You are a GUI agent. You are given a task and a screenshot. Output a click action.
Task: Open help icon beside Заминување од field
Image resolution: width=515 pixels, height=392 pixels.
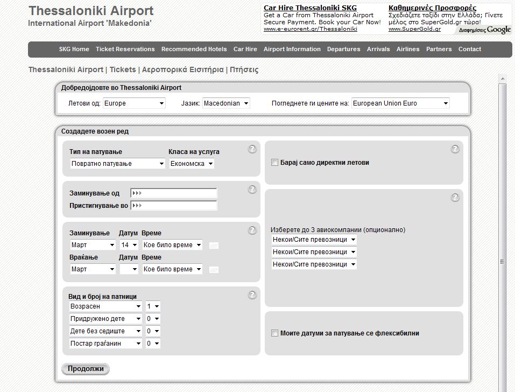point(252,189)
